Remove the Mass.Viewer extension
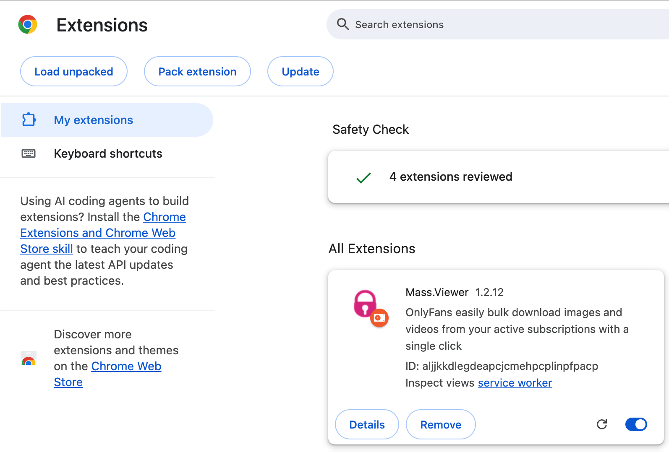The image size is (669, 452). pyautogui.click(x=441, y=424)
